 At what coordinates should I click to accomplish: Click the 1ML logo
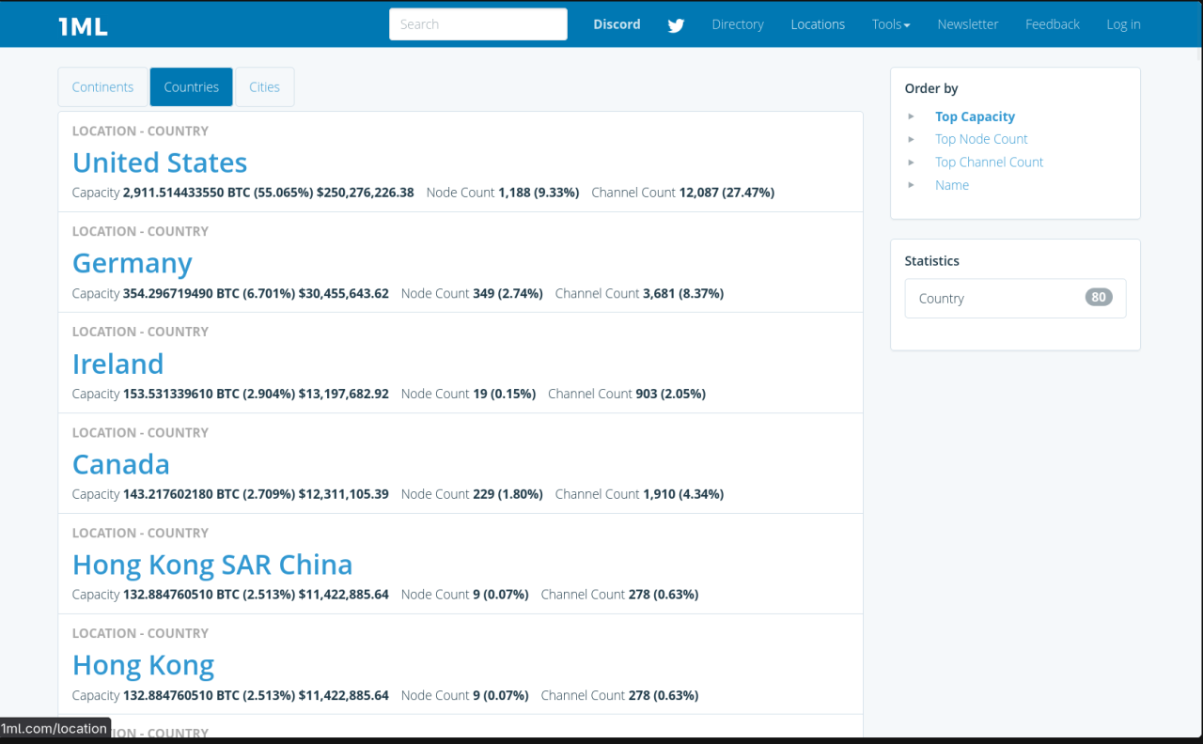click(x=83, y=25)
